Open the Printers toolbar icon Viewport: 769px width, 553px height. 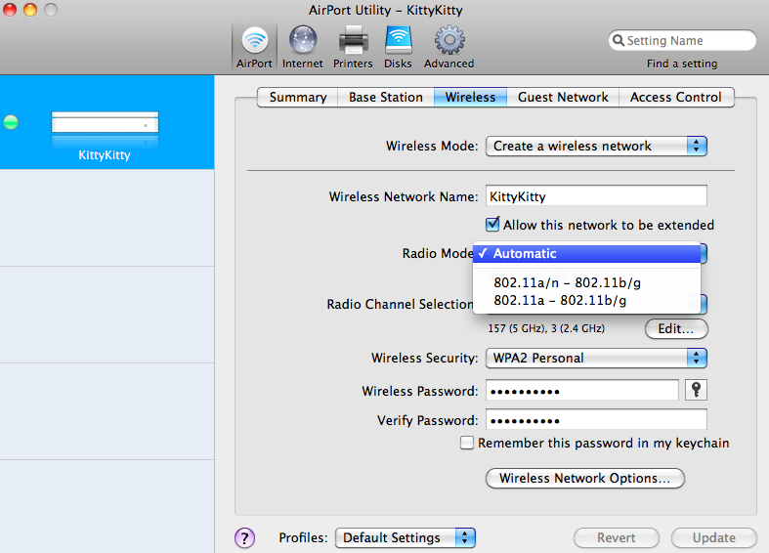pos(353,47)
